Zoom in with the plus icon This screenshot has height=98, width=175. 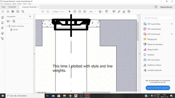(84, 11)
